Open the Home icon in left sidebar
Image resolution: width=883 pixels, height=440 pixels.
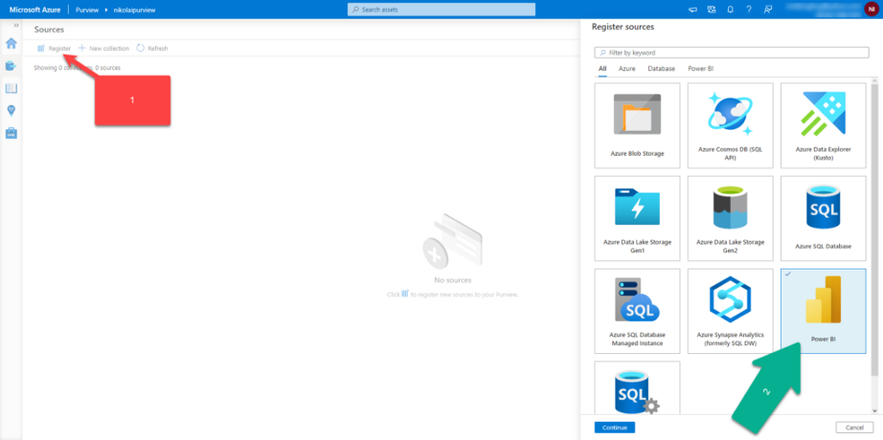click(11, 43)
